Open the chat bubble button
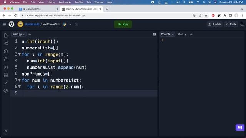The image size is (246, 138). point(240,128)
